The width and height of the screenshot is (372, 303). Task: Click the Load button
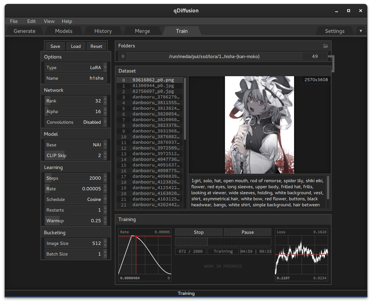(x=76, y=46)
